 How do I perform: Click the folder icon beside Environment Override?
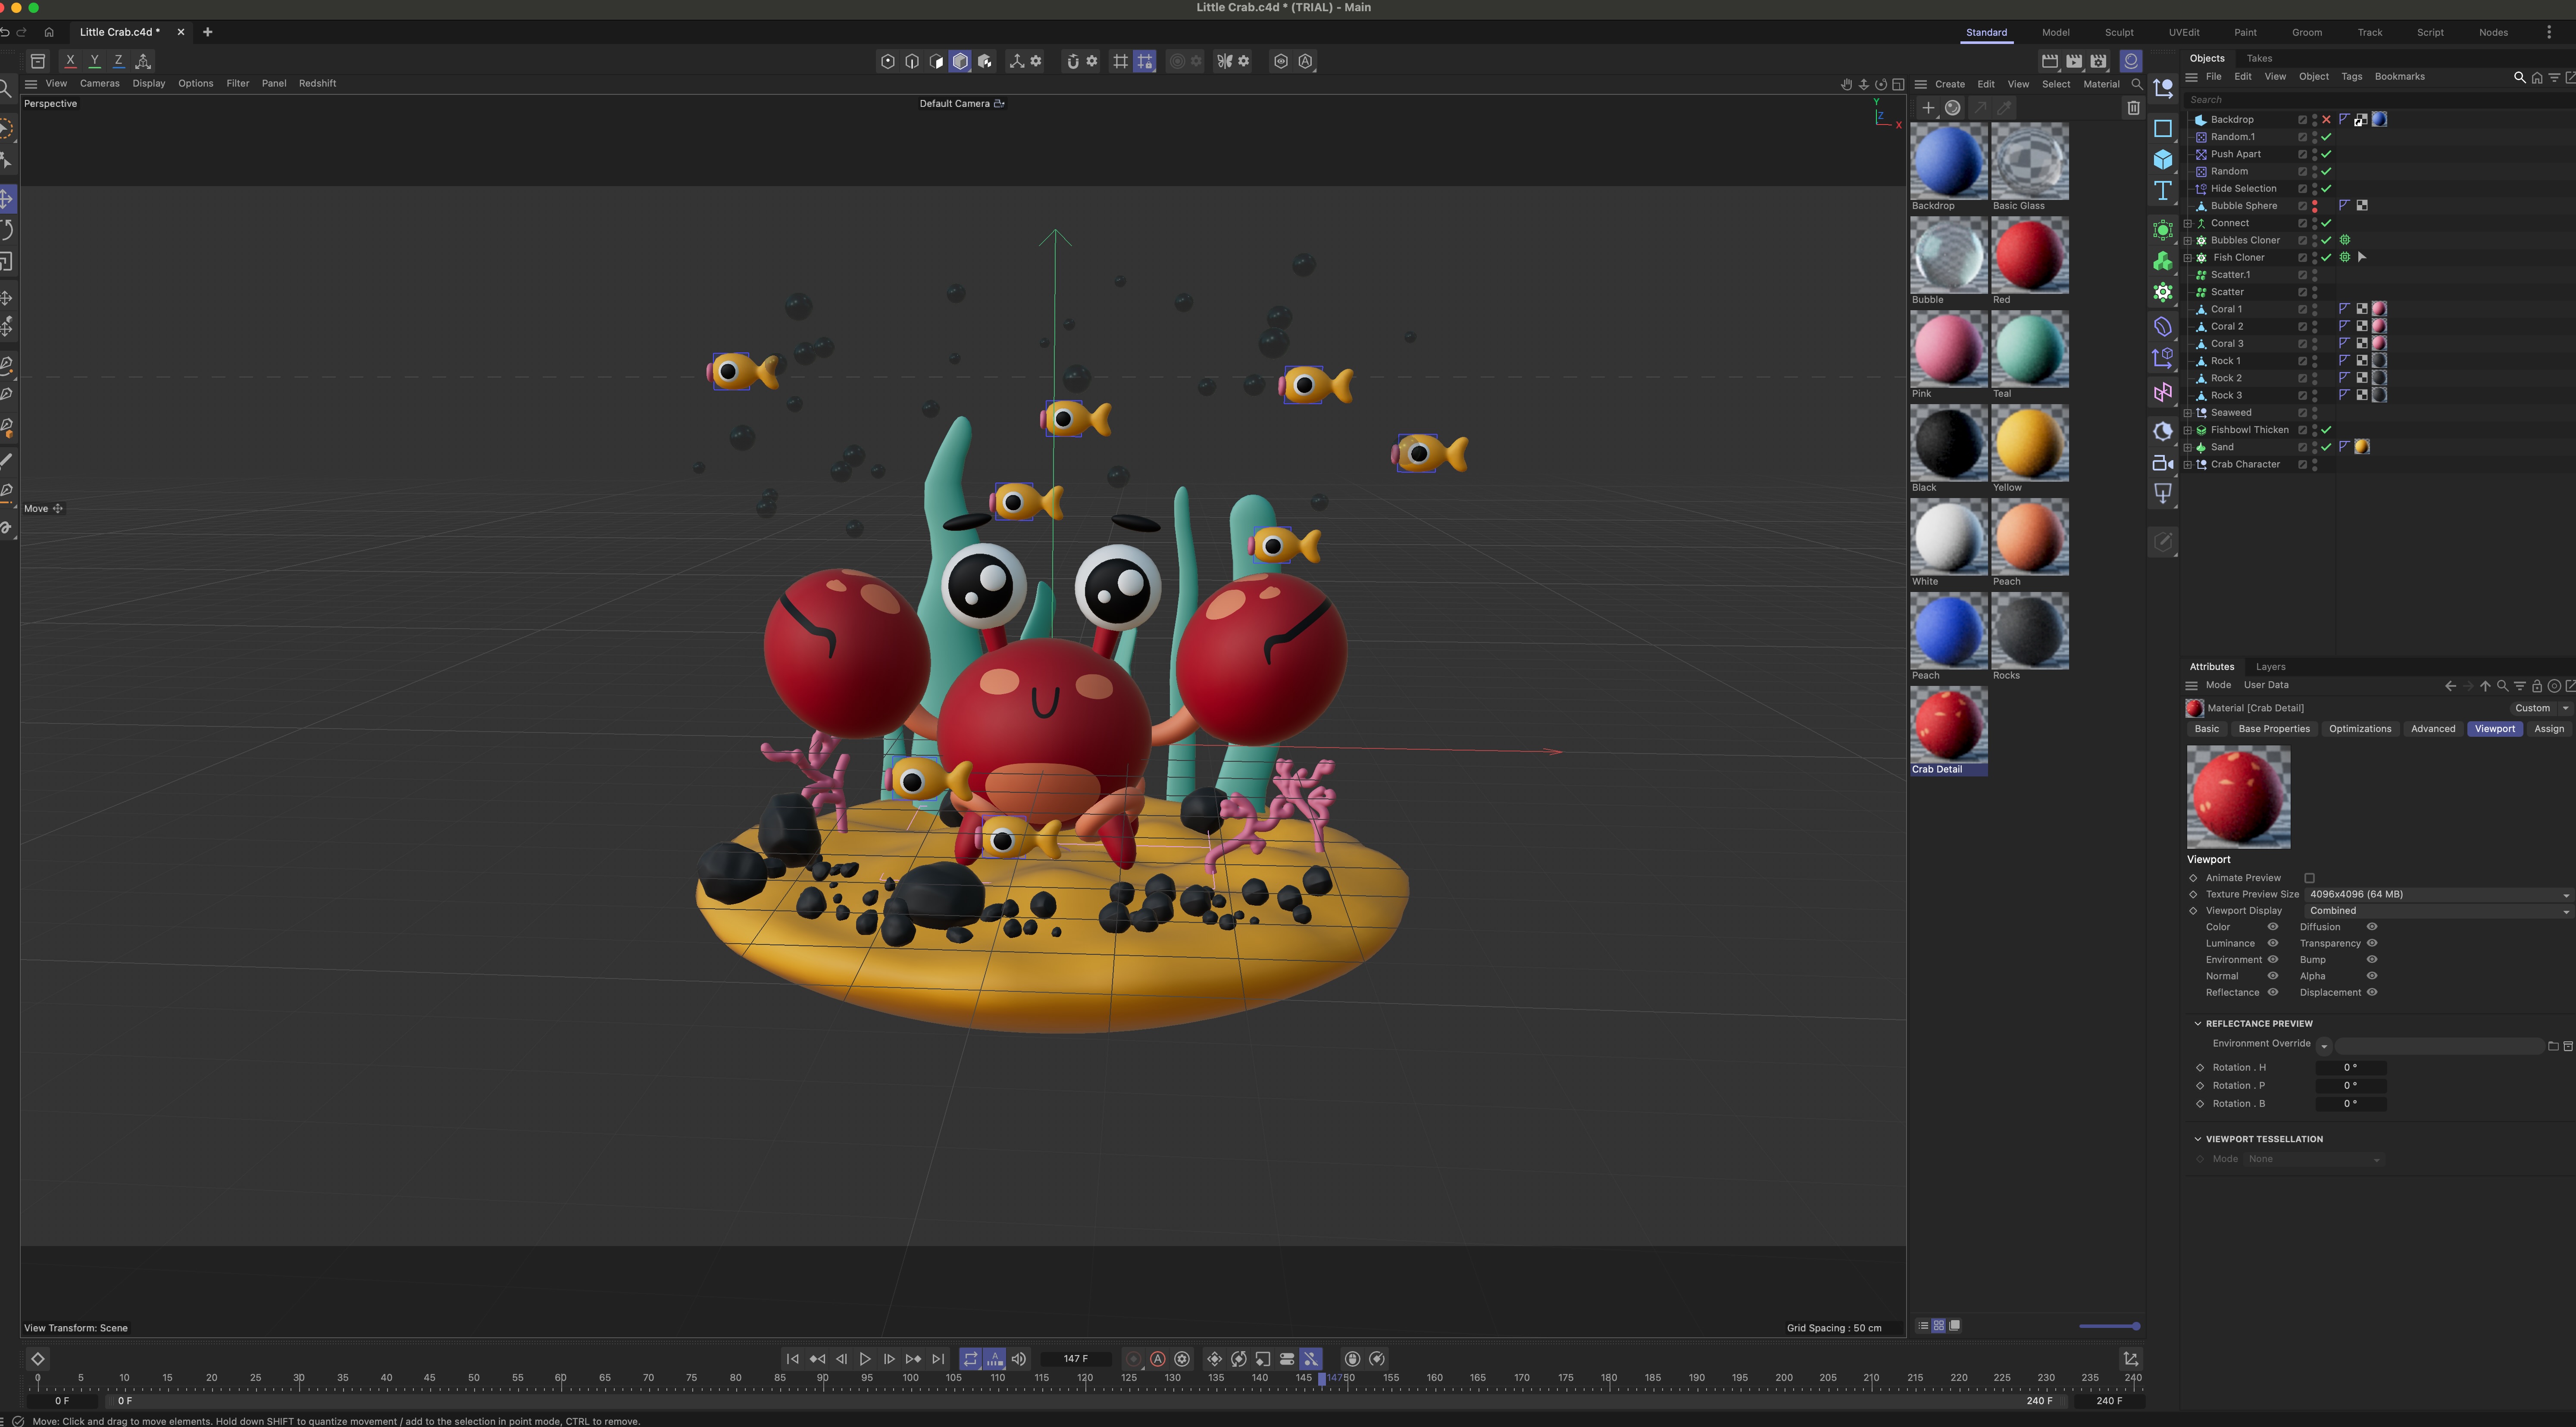2553,1046
